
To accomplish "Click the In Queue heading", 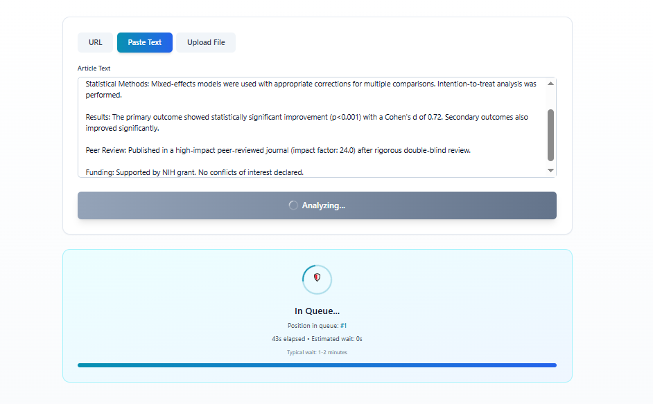I will pos(317,311).
